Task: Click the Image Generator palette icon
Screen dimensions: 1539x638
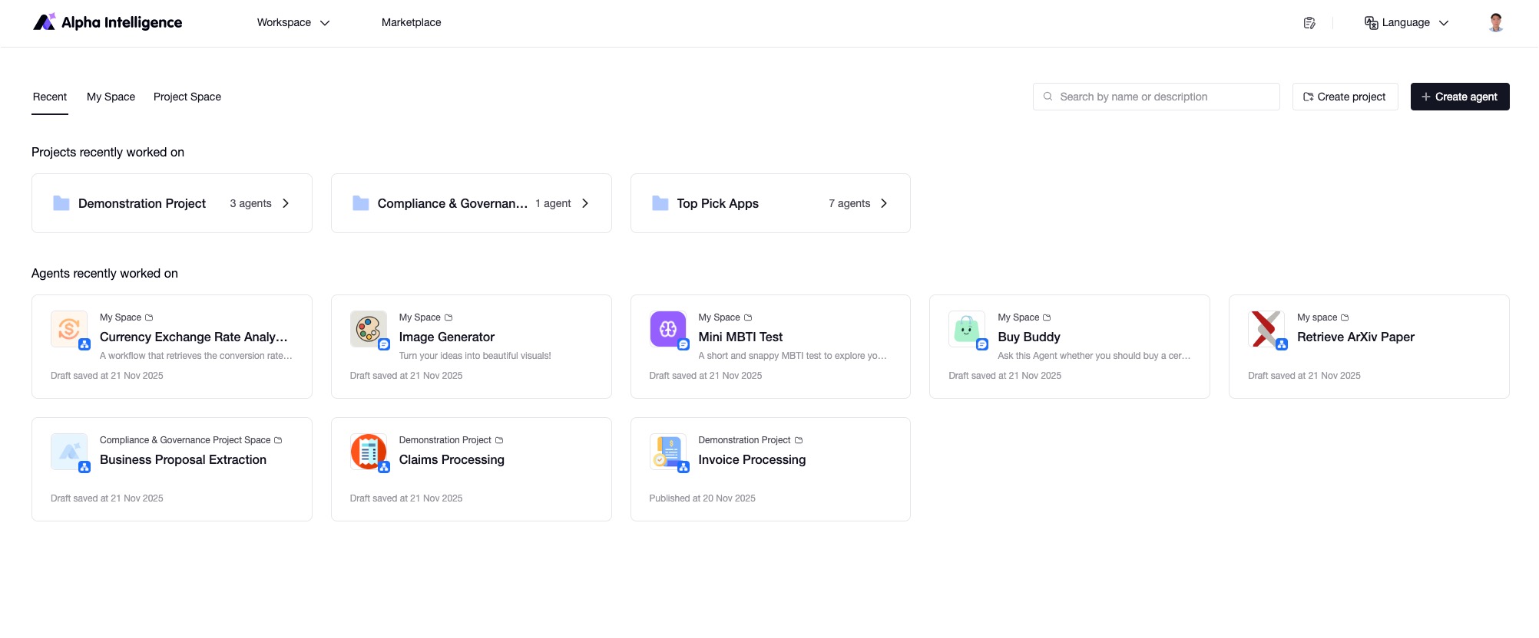Action: (369, 329)
